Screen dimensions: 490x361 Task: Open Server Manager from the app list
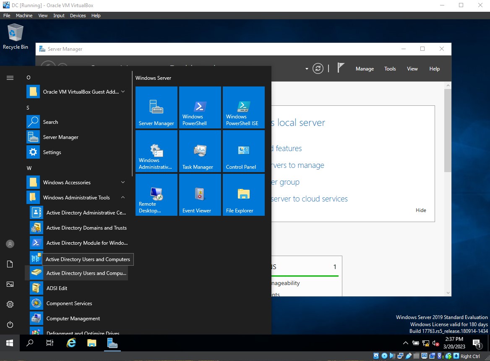click(76, 137)
